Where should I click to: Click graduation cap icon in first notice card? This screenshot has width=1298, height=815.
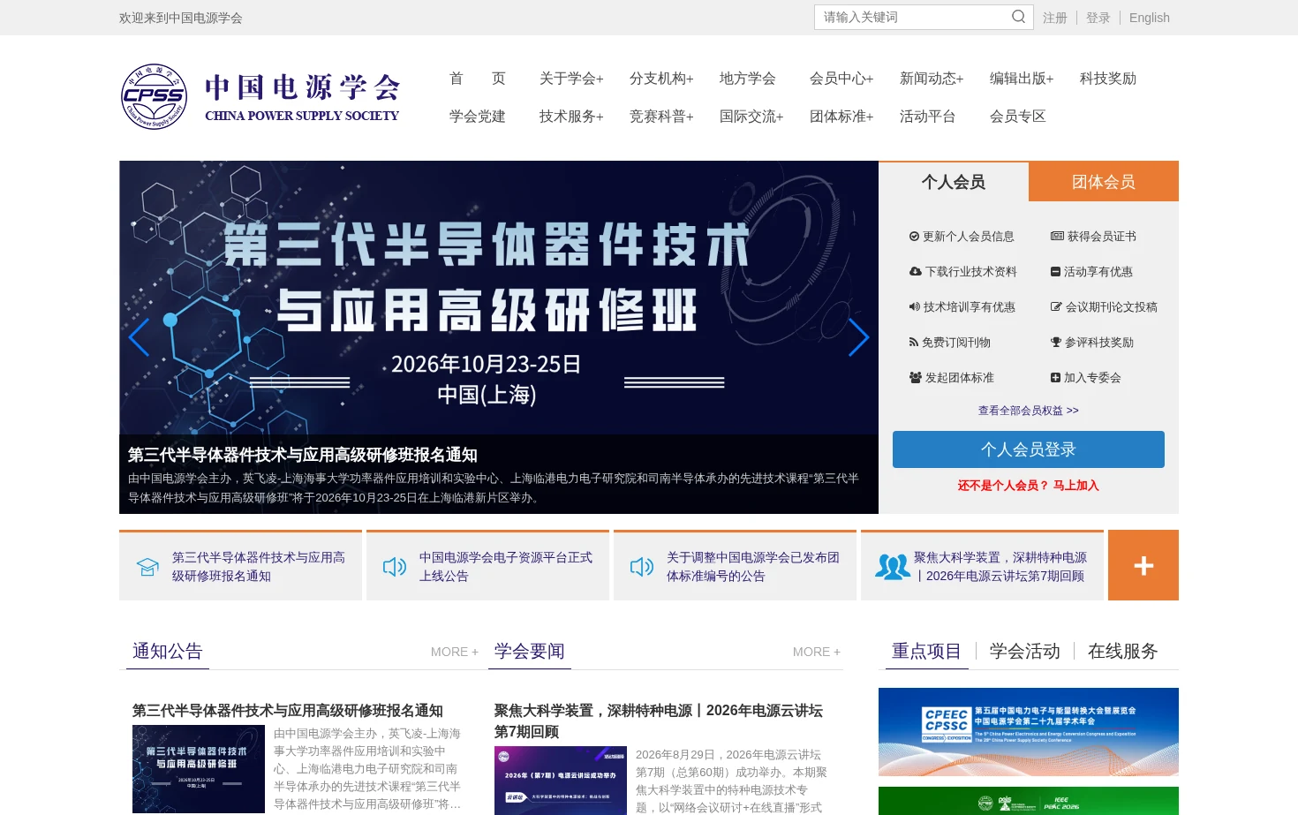pos(148,567)
